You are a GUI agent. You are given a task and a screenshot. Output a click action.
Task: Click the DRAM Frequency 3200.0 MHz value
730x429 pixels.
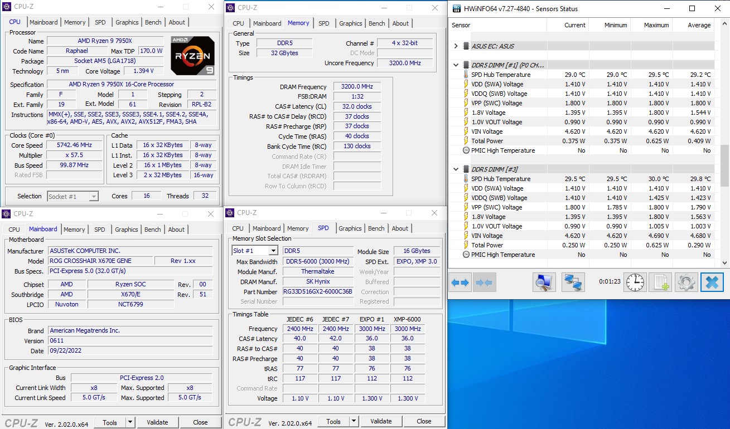point(357,87)
